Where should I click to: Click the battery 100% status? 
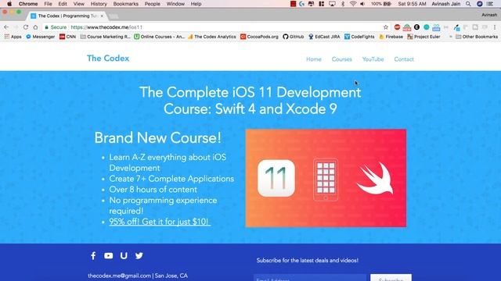coord(381,4)
